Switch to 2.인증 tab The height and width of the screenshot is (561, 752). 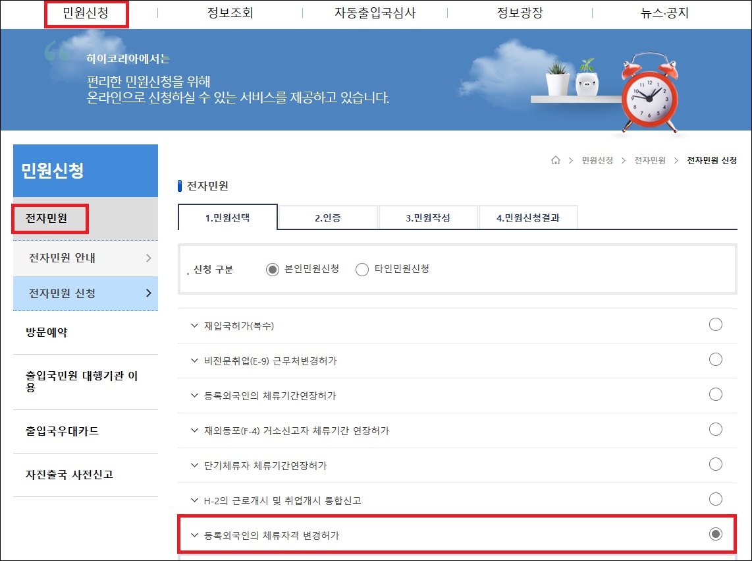[x=328, y=218]
